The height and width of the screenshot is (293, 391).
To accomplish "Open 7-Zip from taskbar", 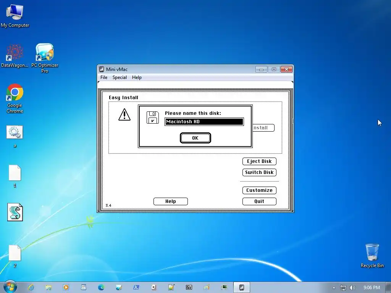I will tap(189, 287).
